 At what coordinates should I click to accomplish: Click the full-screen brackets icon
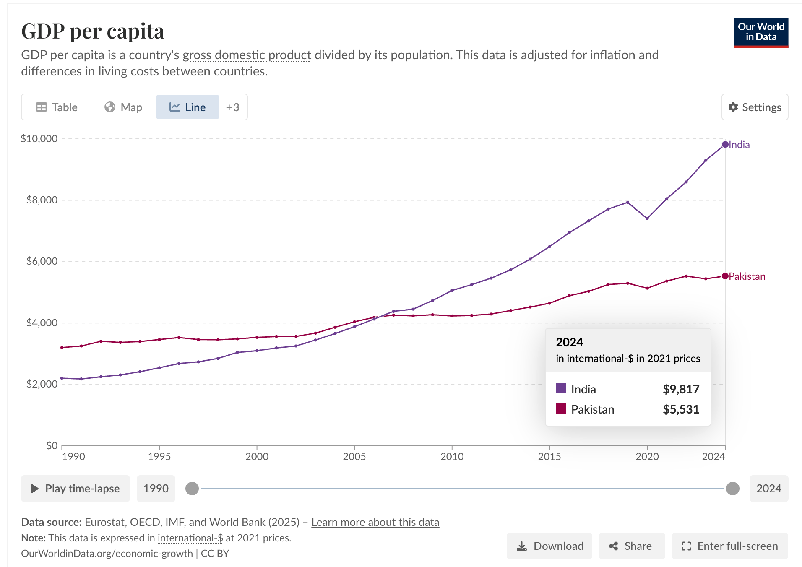686,546
